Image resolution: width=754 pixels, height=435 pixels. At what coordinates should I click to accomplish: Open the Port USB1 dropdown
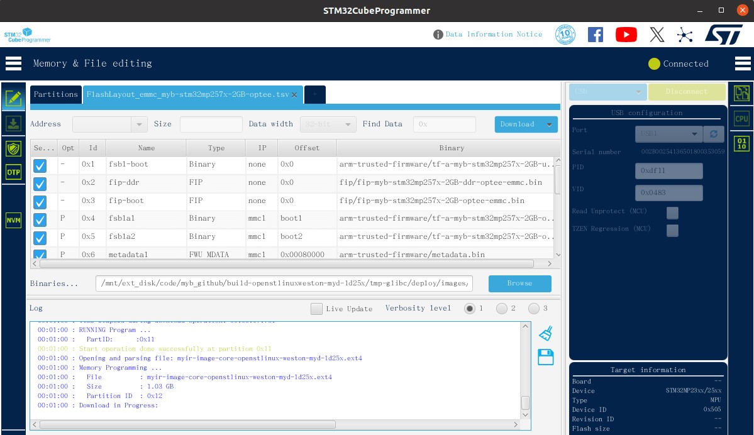pos(668,134)
